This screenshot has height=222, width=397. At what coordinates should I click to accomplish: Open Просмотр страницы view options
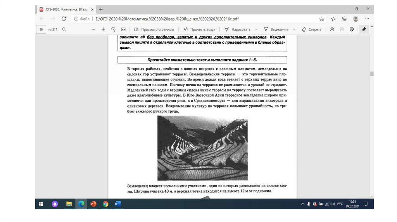point(154,29)
